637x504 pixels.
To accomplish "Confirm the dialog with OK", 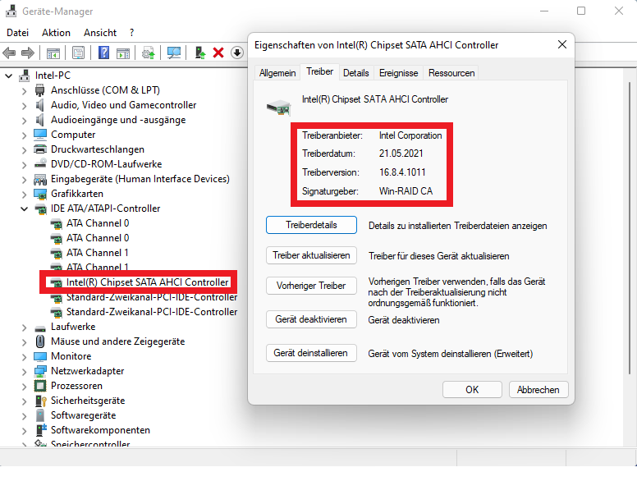I will [472, 390].
